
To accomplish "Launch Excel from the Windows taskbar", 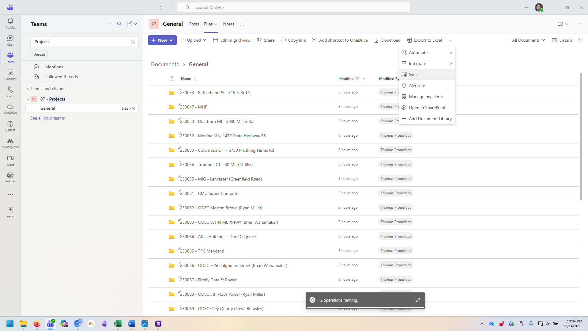I will tap(118, 324).
